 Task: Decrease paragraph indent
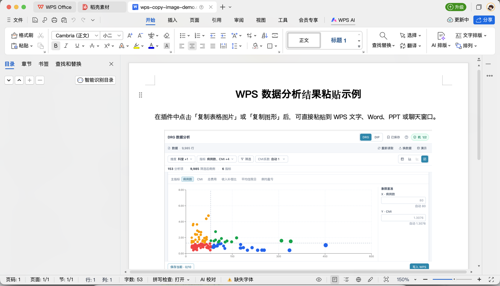tap(213, 35)
